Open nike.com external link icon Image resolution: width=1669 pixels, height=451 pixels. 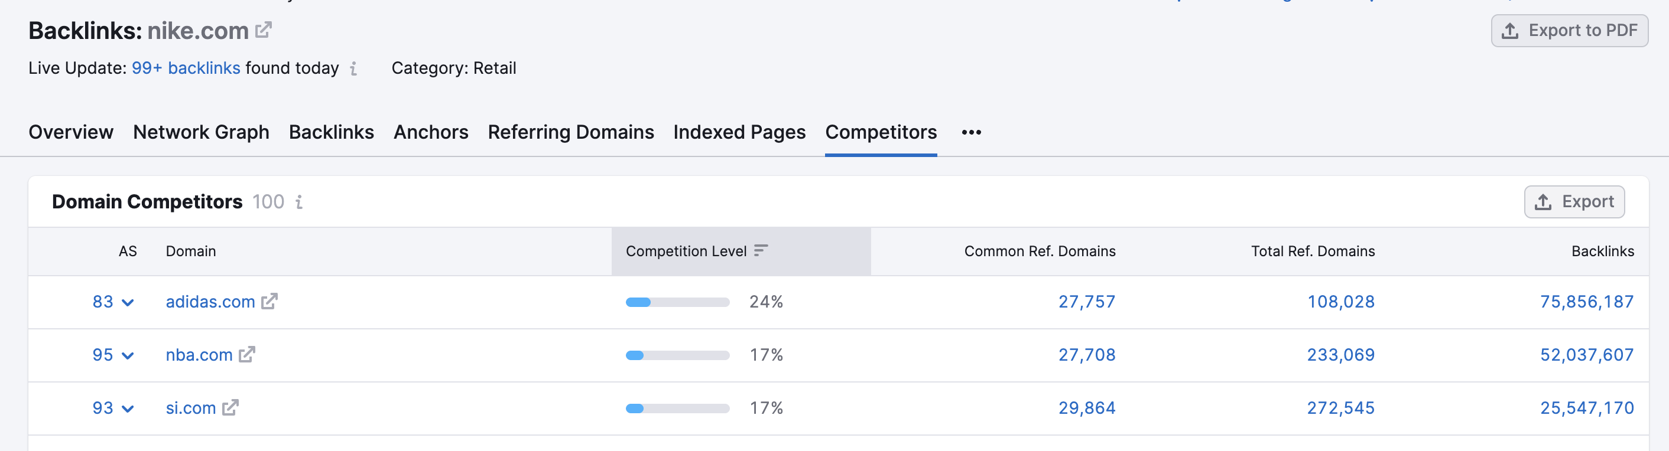[x=263, y=30]
